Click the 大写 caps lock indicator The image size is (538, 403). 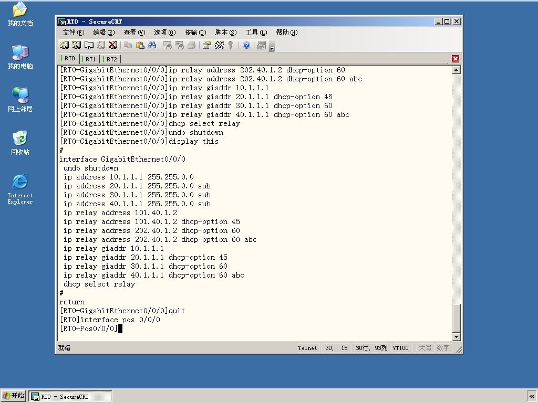(425, 348)
